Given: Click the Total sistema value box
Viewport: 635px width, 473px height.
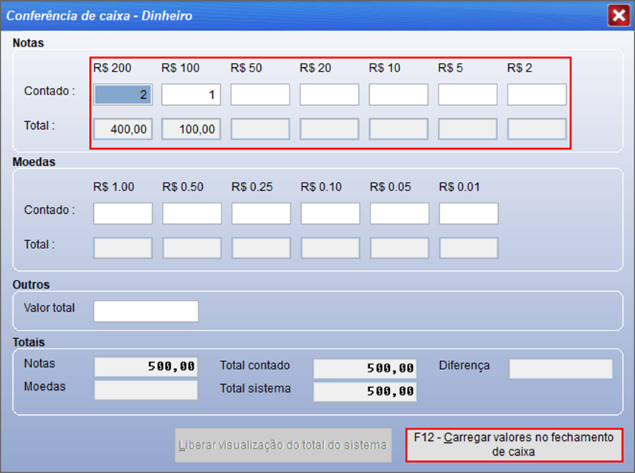Looking at the screenshot, I should [x=365, y=391].
